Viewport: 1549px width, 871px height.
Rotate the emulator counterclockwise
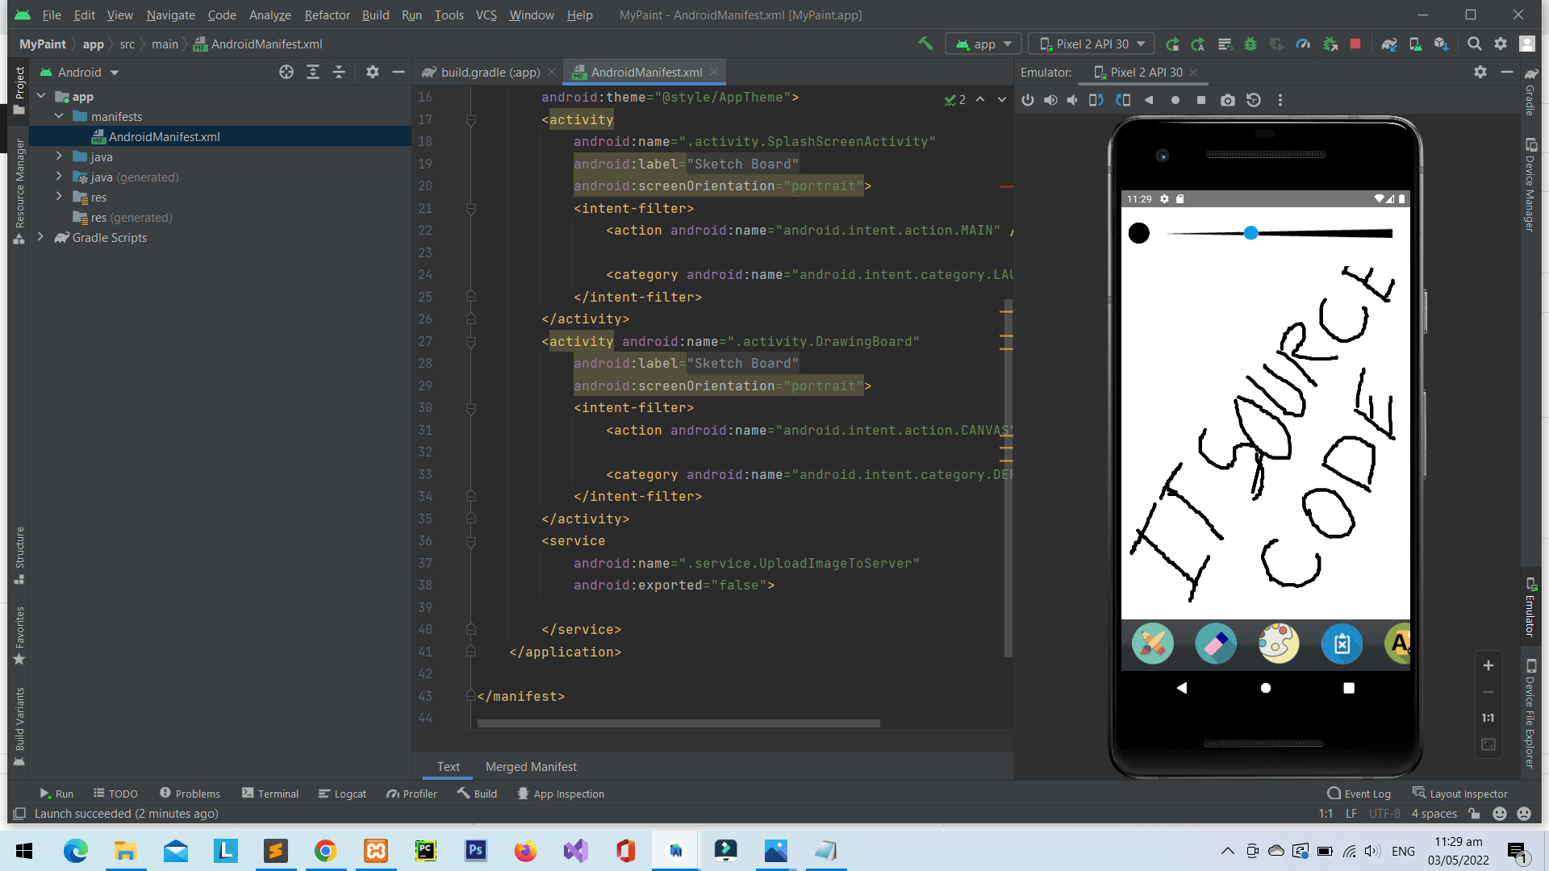[1096, 100]
